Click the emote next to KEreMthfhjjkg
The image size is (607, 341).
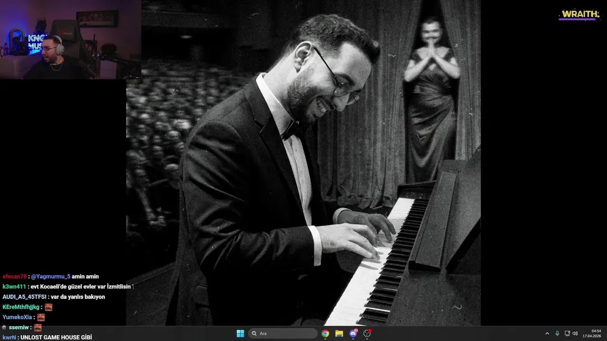click(48, 307)
